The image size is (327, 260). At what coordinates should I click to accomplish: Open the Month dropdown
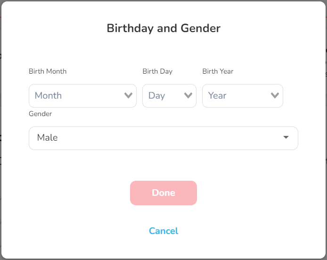(x=82, y=96)
